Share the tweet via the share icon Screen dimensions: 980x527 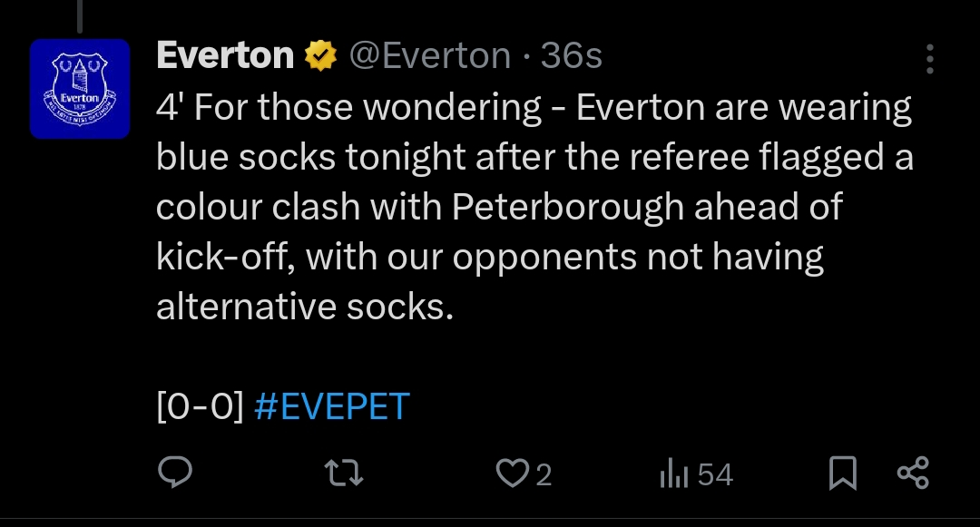[913, 473]
